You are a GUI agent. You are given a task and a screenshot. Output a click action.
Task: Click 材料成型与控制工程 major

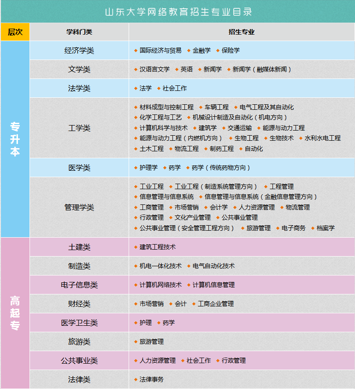166,107
